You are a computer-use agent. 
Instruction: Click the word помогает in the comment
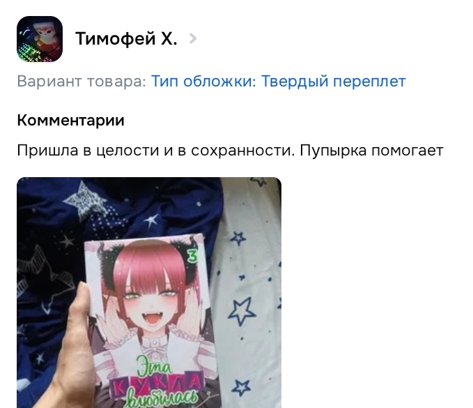(408, 151)
